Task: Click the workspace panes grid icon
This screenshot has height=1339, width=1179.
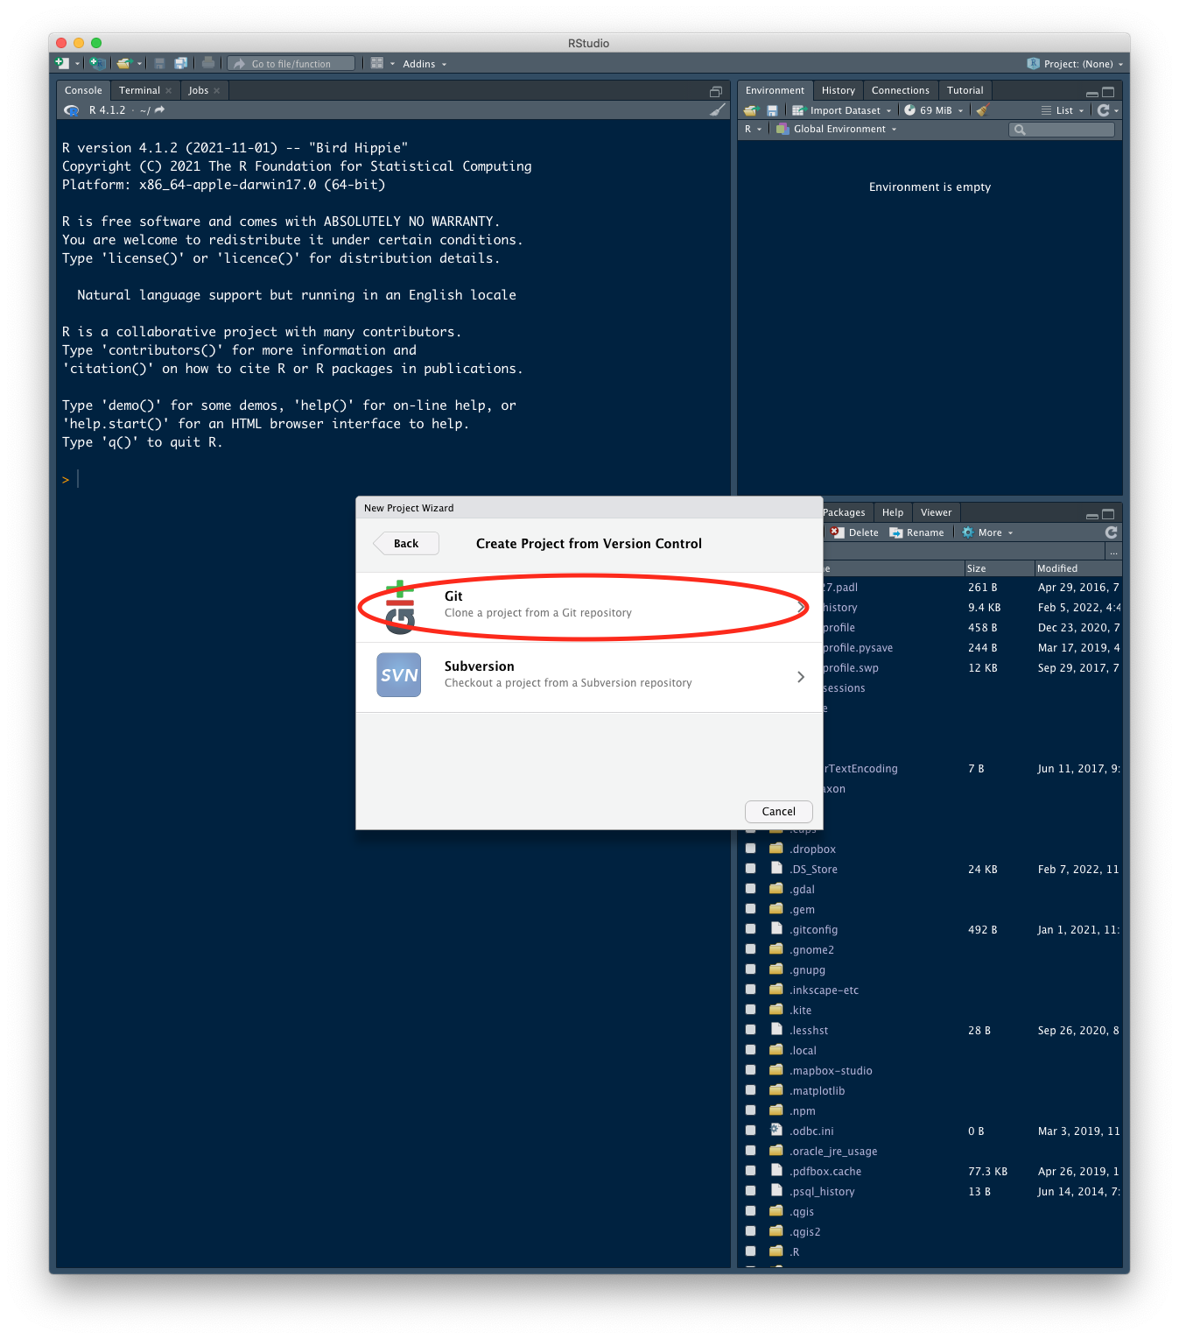Action: [377, 63]
